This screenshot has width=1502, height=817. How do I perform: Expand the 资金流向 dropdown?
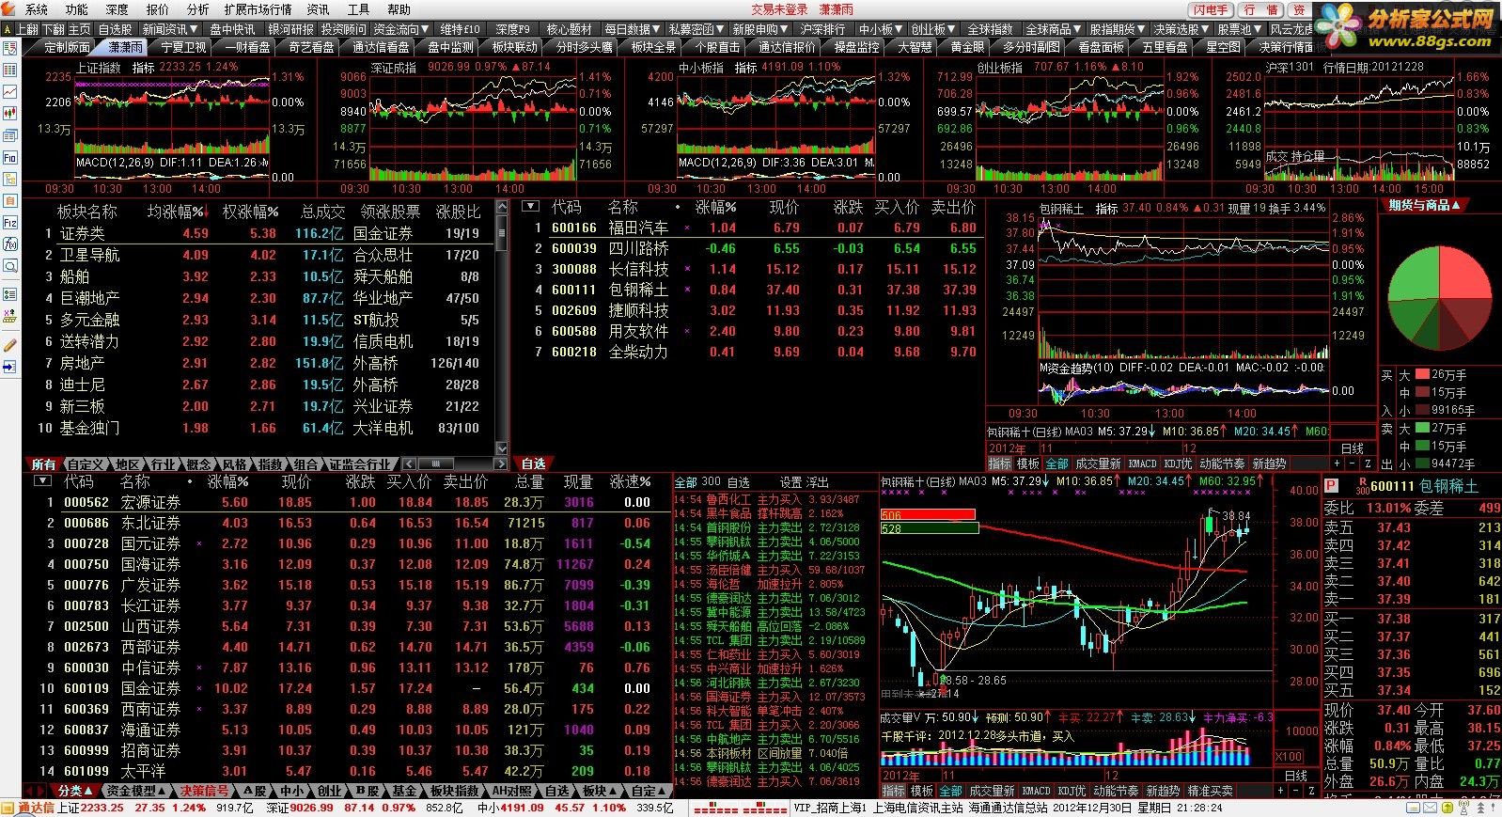400,29
